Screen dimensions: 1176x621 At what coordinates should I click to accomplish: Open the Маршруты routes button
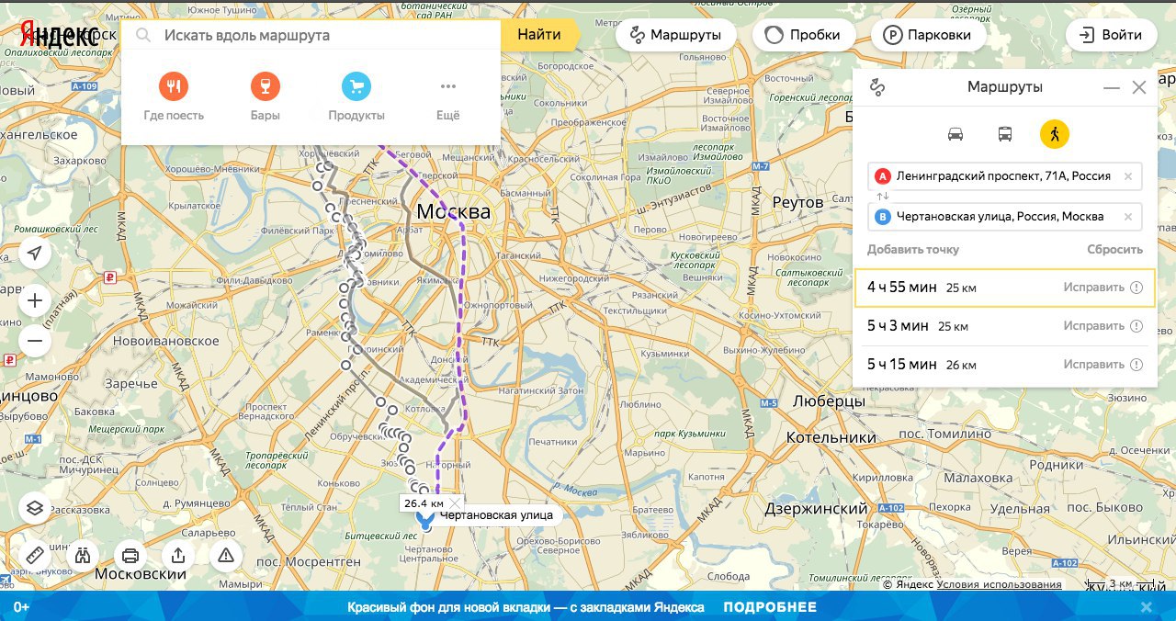coord(674,35)
